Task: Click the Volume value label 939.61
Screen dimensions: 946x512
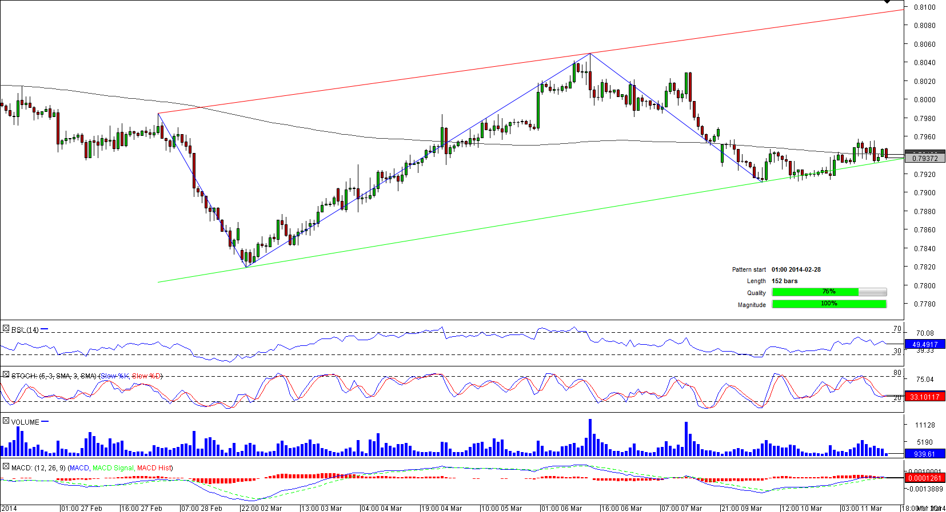Action: (924, 454)
